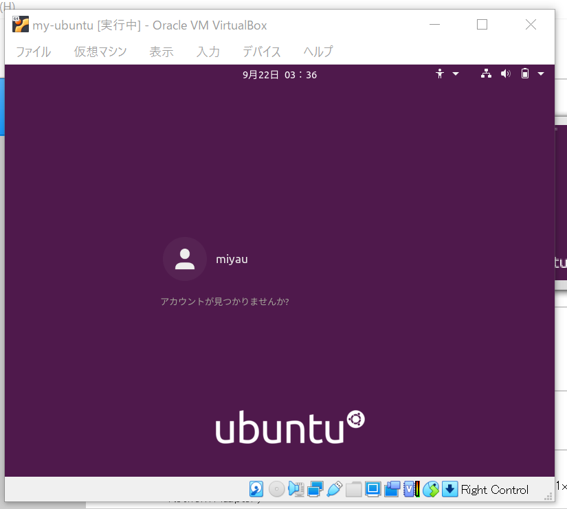Open the 入力 menu
Viewport: 567px width, 509px height.
(x=208, y=52)
